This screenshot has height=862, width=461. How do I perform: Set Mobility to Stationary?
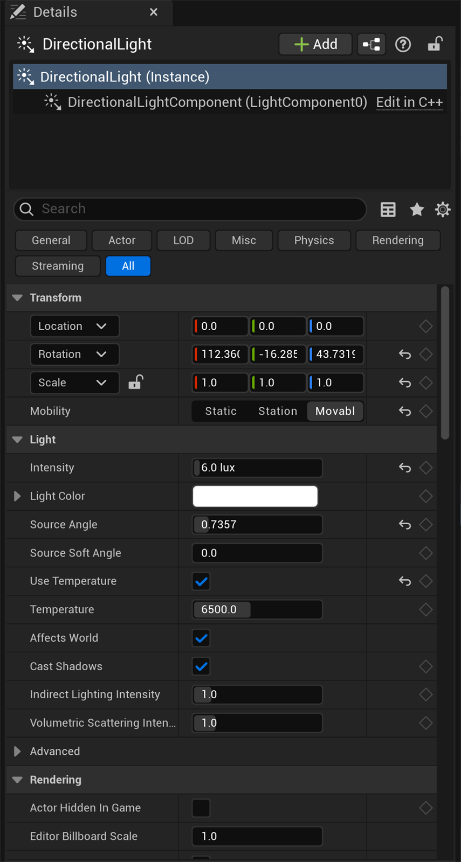[278, 411]
